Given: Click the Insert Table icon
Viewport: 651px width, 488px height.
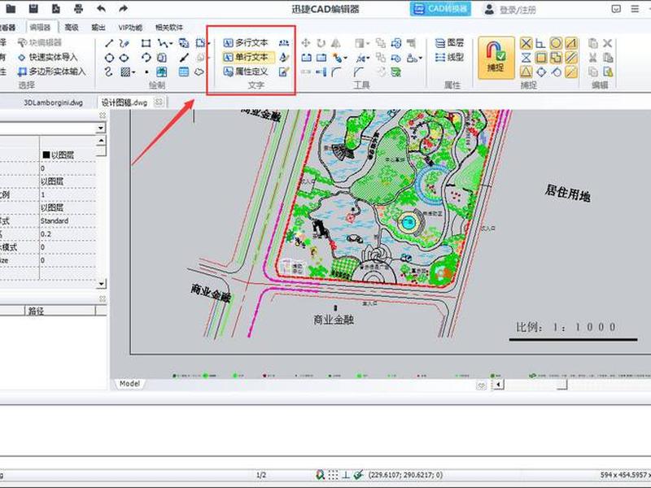Looking at the screenshot, I should point(184,72).
